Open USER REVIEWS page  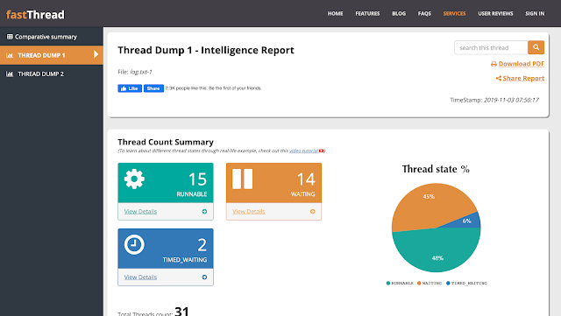tap(495, 14)
